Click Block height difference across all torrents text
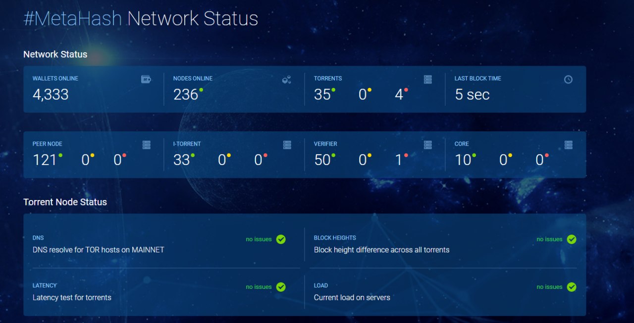634x323 pixels. point(382,250)
